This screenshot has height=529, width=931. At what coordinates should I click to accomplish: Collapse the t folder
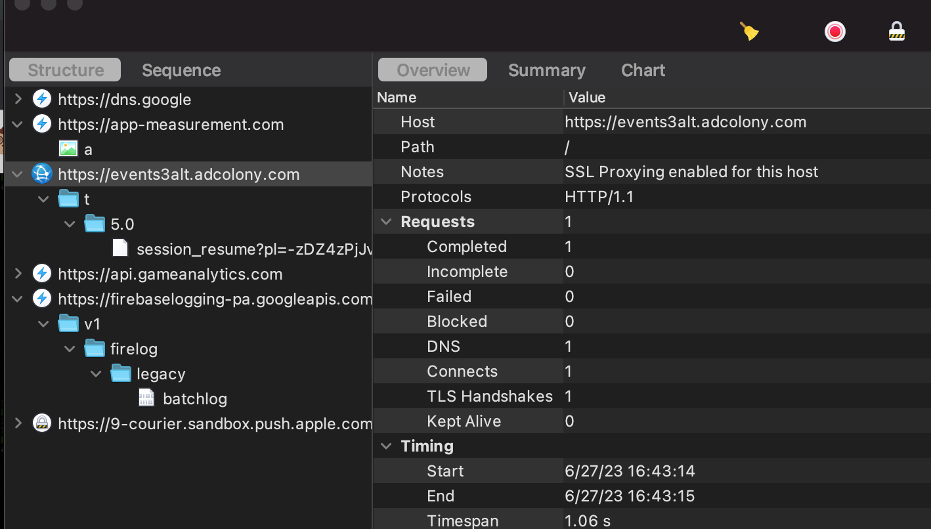44,199
